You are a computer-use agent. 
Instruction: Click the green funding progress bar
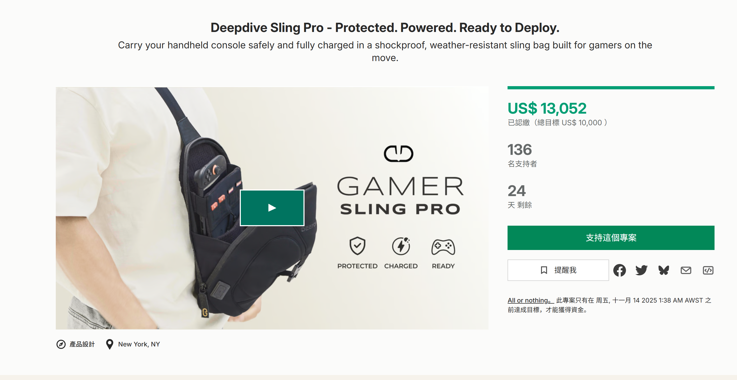[611, 88]
